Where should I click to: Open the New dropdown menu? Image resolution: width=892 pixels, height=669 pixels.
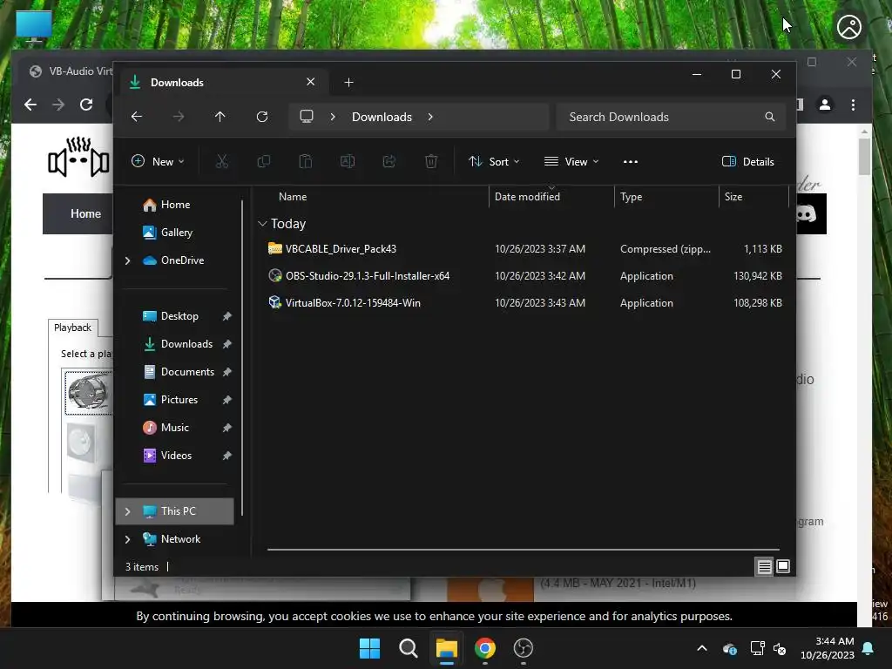158,161
